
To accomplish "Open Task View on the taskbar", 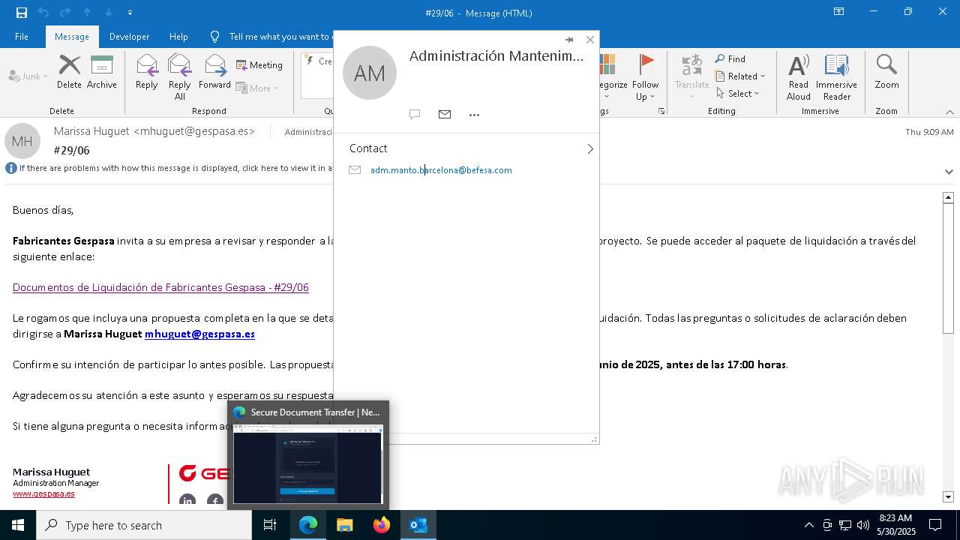I will (270, 525).
